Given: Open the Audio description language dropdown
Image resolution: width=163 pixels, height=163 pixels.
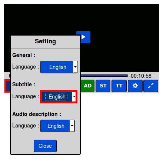Looking at the screenshot, I should coord(57,126).
